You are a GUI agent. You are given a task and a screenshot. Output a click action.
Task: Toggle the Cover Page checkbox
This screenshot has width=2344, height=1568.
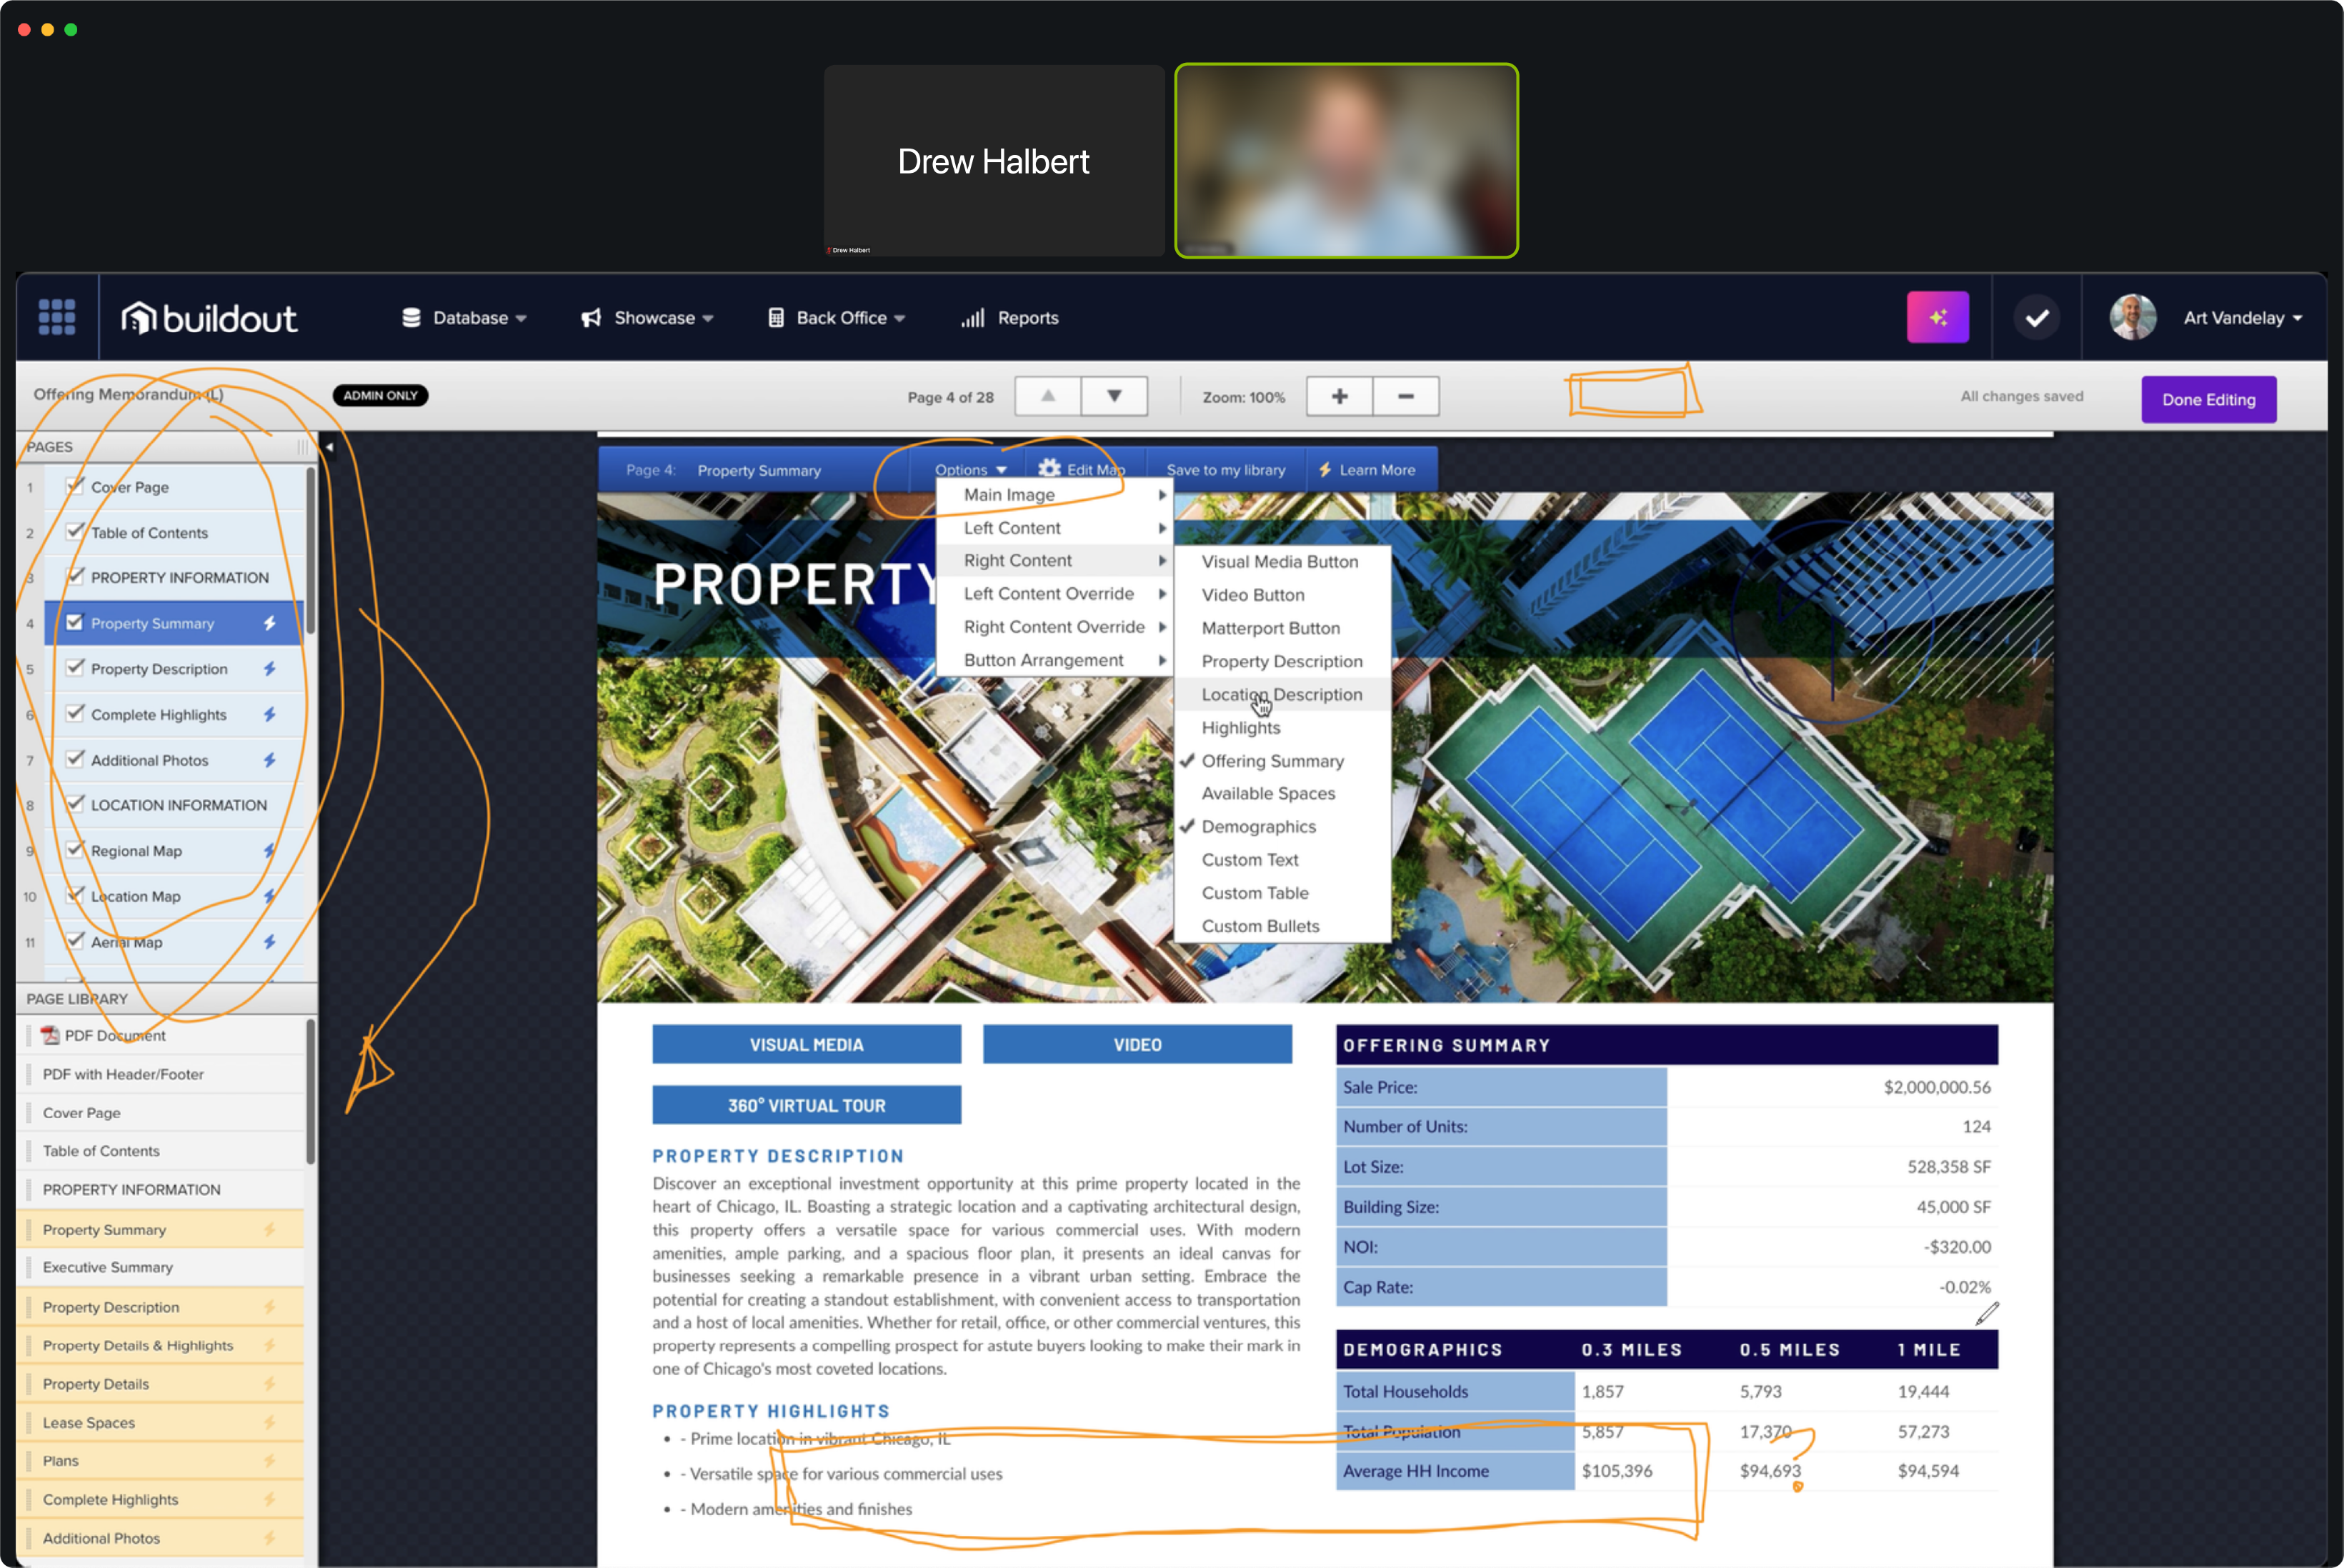pyautogui.click(x=75, y=486)
